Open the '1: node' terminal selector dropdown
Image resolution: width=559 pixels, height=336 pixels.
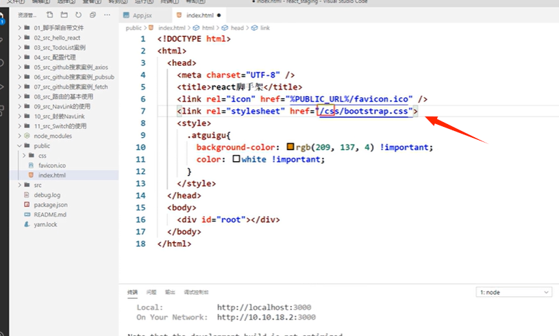pos(514,292)
